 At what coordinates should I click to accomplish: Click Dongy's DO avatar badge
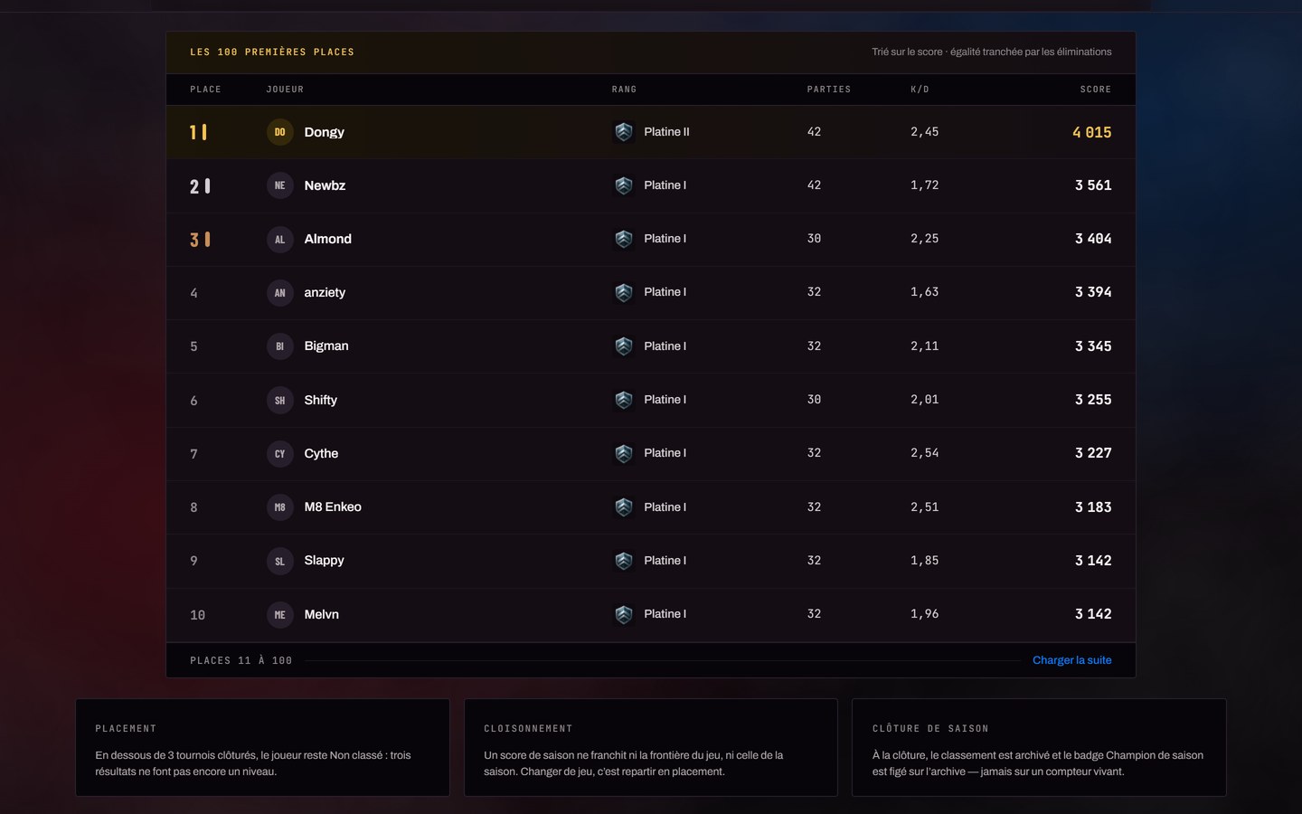pyautogui.click(x=279, y=132)
